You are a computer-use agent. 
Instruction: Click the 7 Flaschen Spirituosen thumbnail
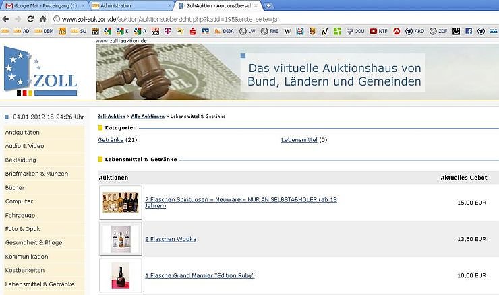coord(120,203)
